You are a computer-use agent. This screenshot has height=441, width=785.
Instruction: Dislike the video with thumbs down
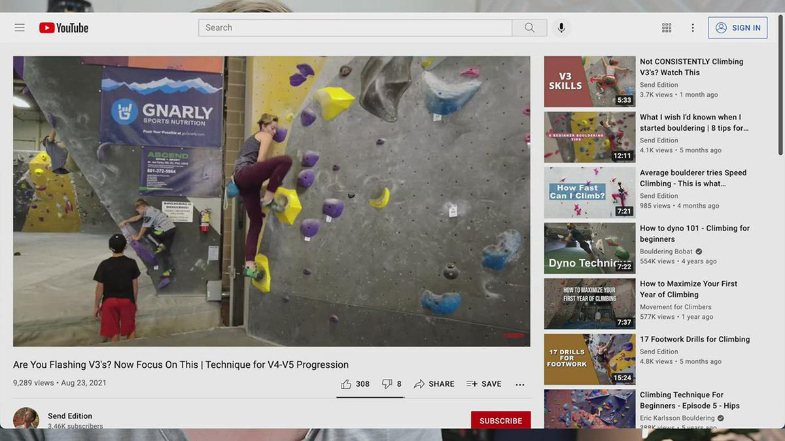tap(392, 384)
